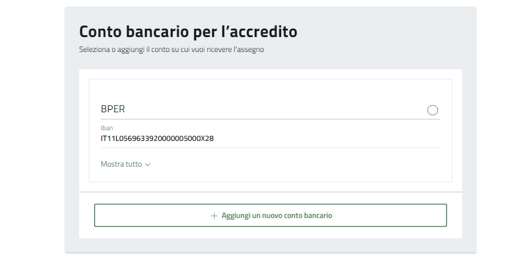Screen dimensions: 525x261
Task: Add a new bank account via green-bordered button
Action: [x=270, y=215]
